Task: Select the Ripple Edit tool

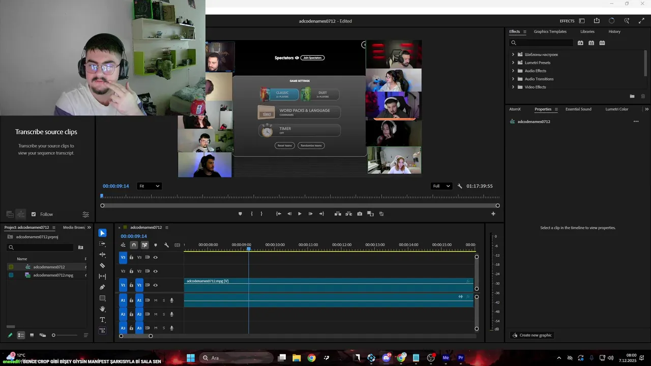Action: tap(102, 255)
